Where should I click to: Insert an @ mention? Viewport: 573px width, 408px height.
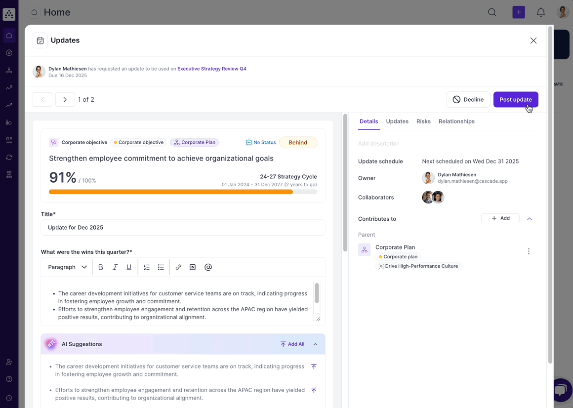pos(208,267)
